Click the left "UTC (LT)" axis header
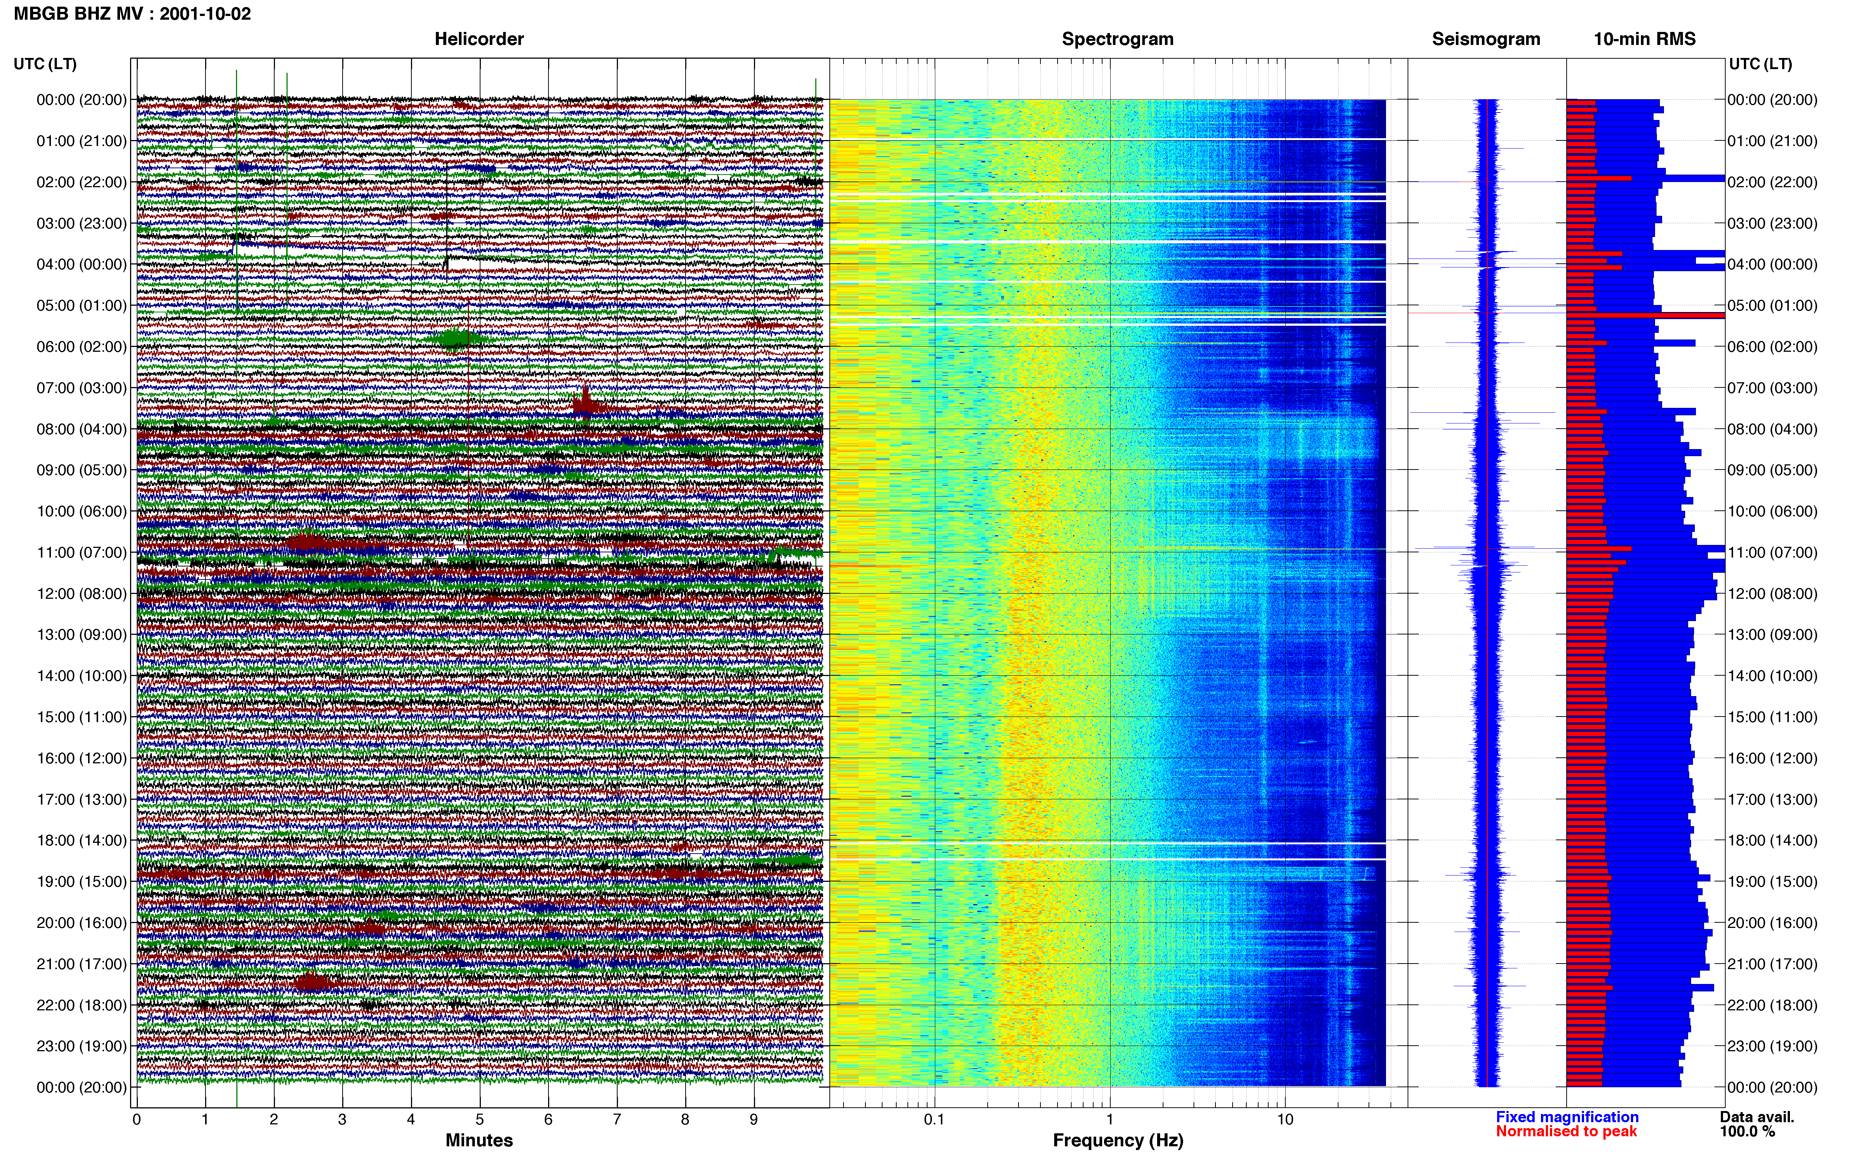1865x1166 pixels. point(45,63)
